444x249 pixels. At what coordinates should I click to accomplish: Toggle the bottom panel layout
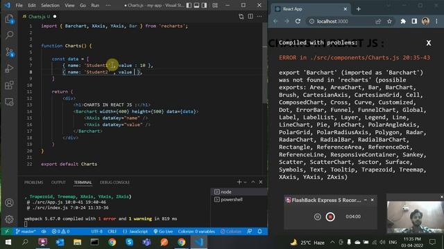(196, 6)
